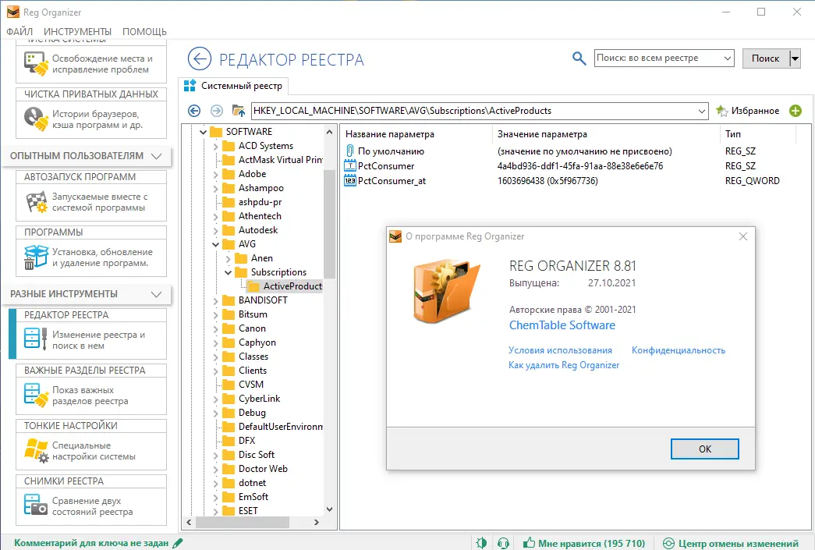Expand the Adobe tree node
The width and height of the screenshot is (815, 550).
[216, 174]
